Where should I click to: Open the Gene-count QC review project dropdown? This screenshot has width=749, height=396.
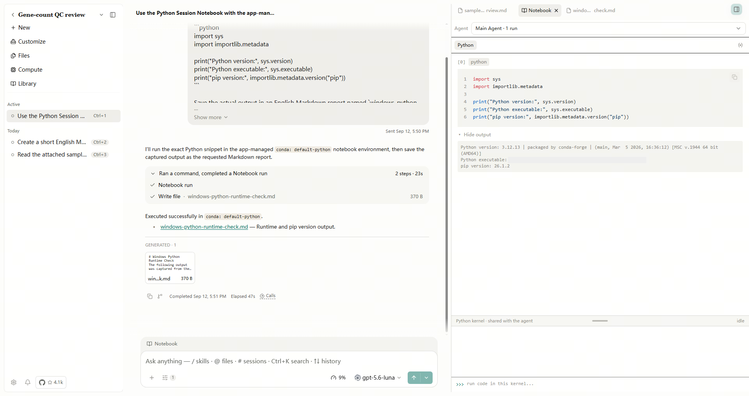click(x=101, y=15)
